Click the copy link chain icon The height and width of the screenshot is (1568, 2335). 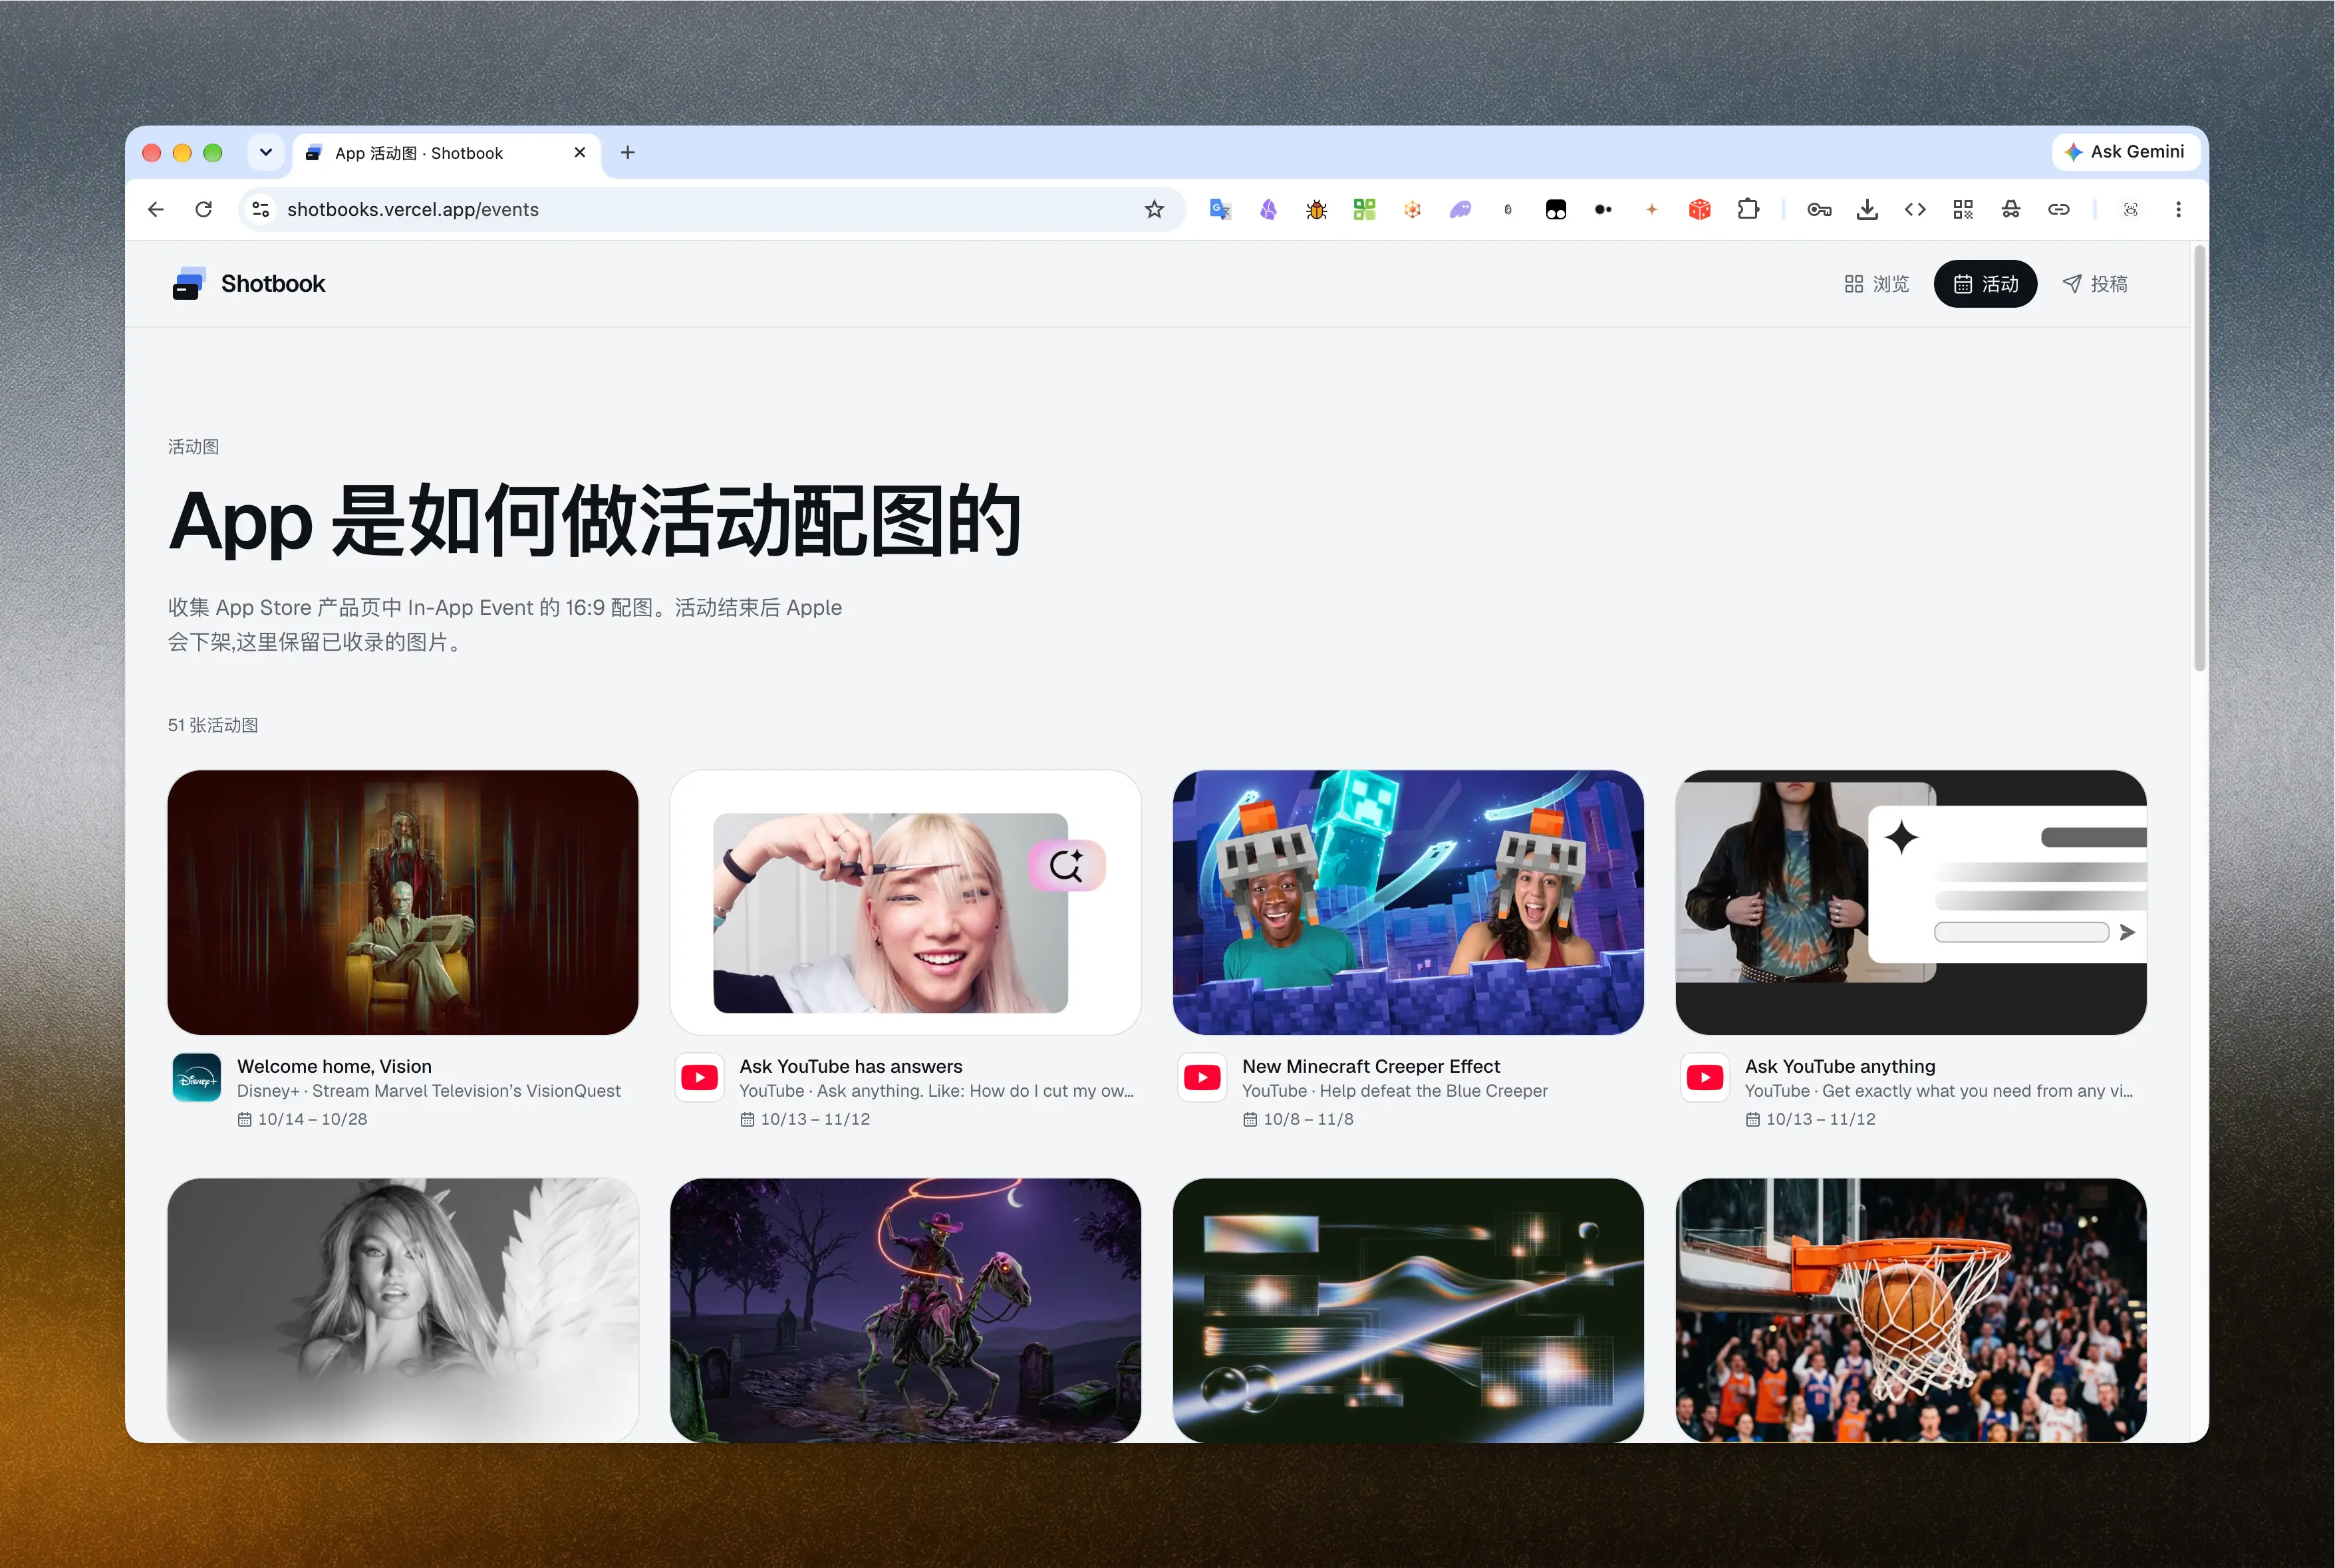tap(2059, 209)
